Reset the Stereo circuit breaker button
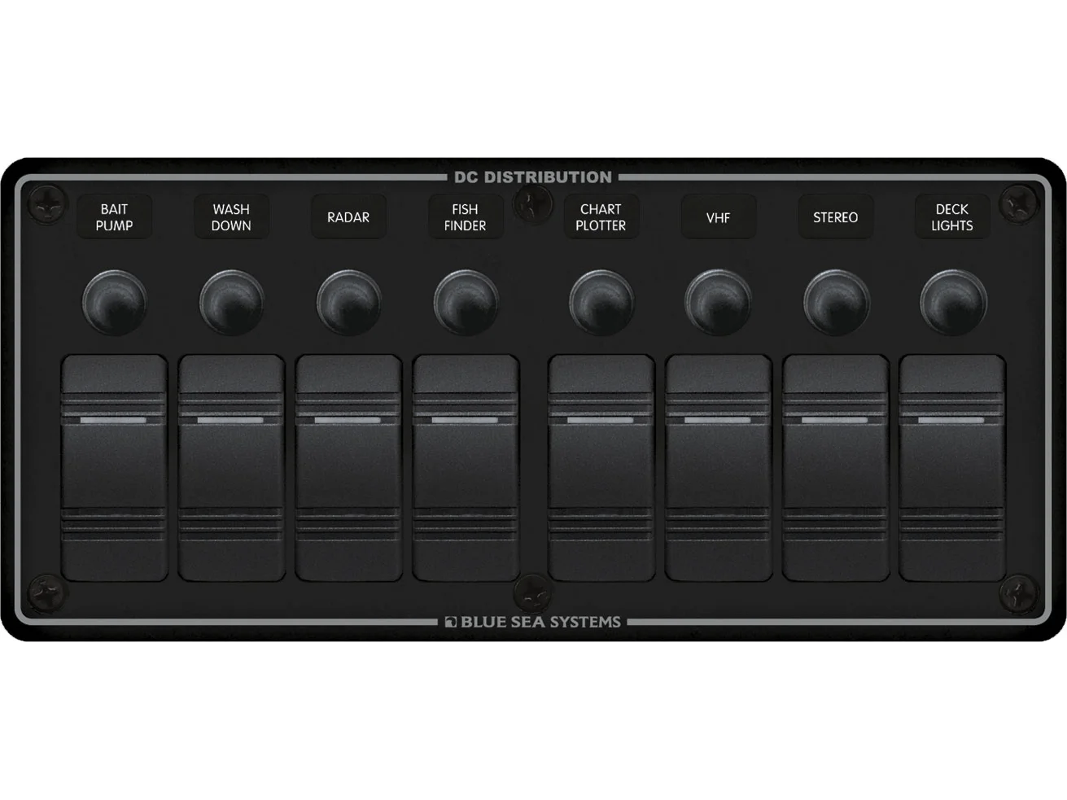Viewport: 1067px width, 800px height. tap(835, 301)
